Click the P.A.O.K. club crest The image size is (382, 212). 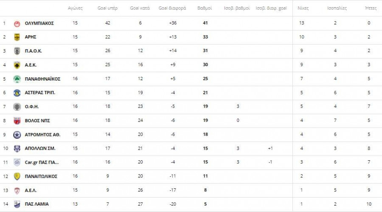coord(17,51)
